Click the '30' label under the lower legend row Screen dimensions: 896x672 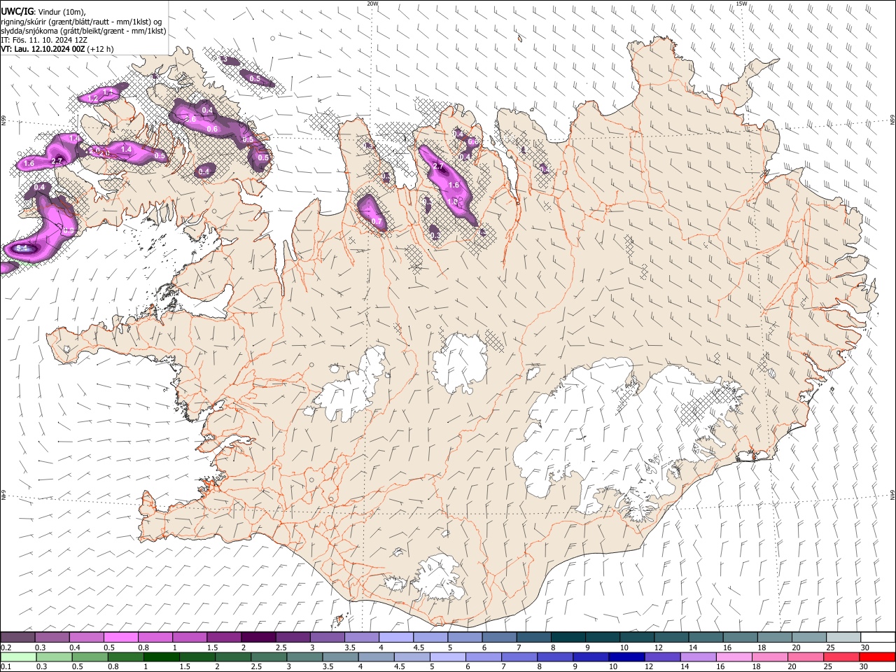pyautogui.click(x=865, y=667)
